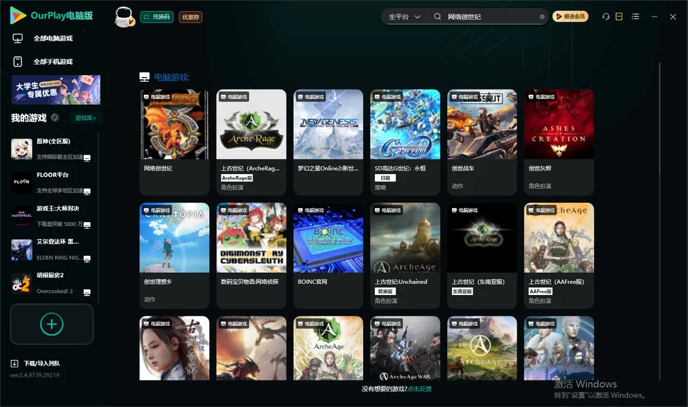The height and width of the screenshot is (407, 688).
Task: Click the 兑换码 redeem code button
Action: point(157,17)
